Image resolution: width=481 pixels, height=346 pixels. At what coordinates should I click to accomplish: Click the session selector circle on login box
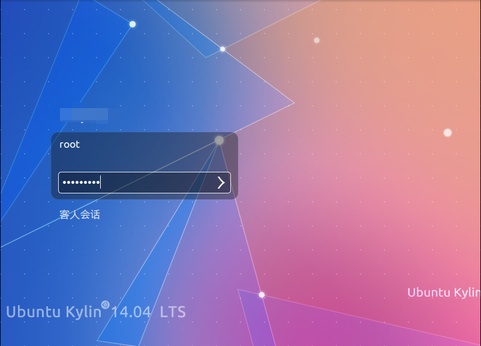click(219, 141)
